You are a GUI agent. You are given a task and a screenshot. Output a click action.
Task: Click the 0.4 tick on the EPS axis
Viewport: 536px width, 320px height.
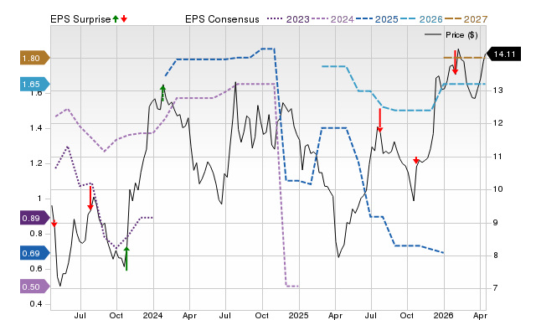(x=35, y=304)
